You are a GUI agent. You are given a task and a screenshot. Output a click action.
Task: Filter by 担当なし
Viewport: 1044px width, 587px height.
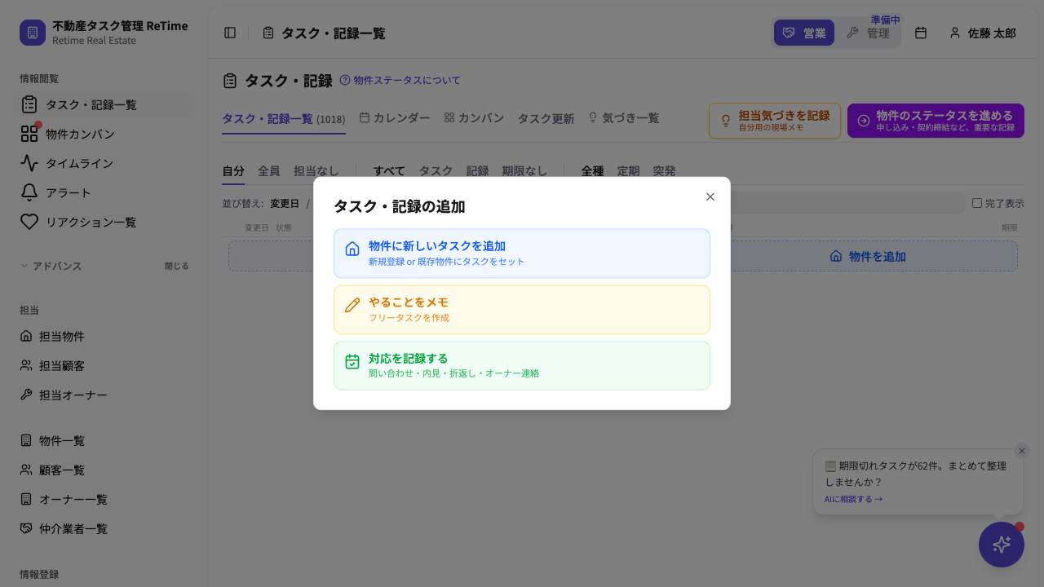pyautogui.click(x=316, y=171)
